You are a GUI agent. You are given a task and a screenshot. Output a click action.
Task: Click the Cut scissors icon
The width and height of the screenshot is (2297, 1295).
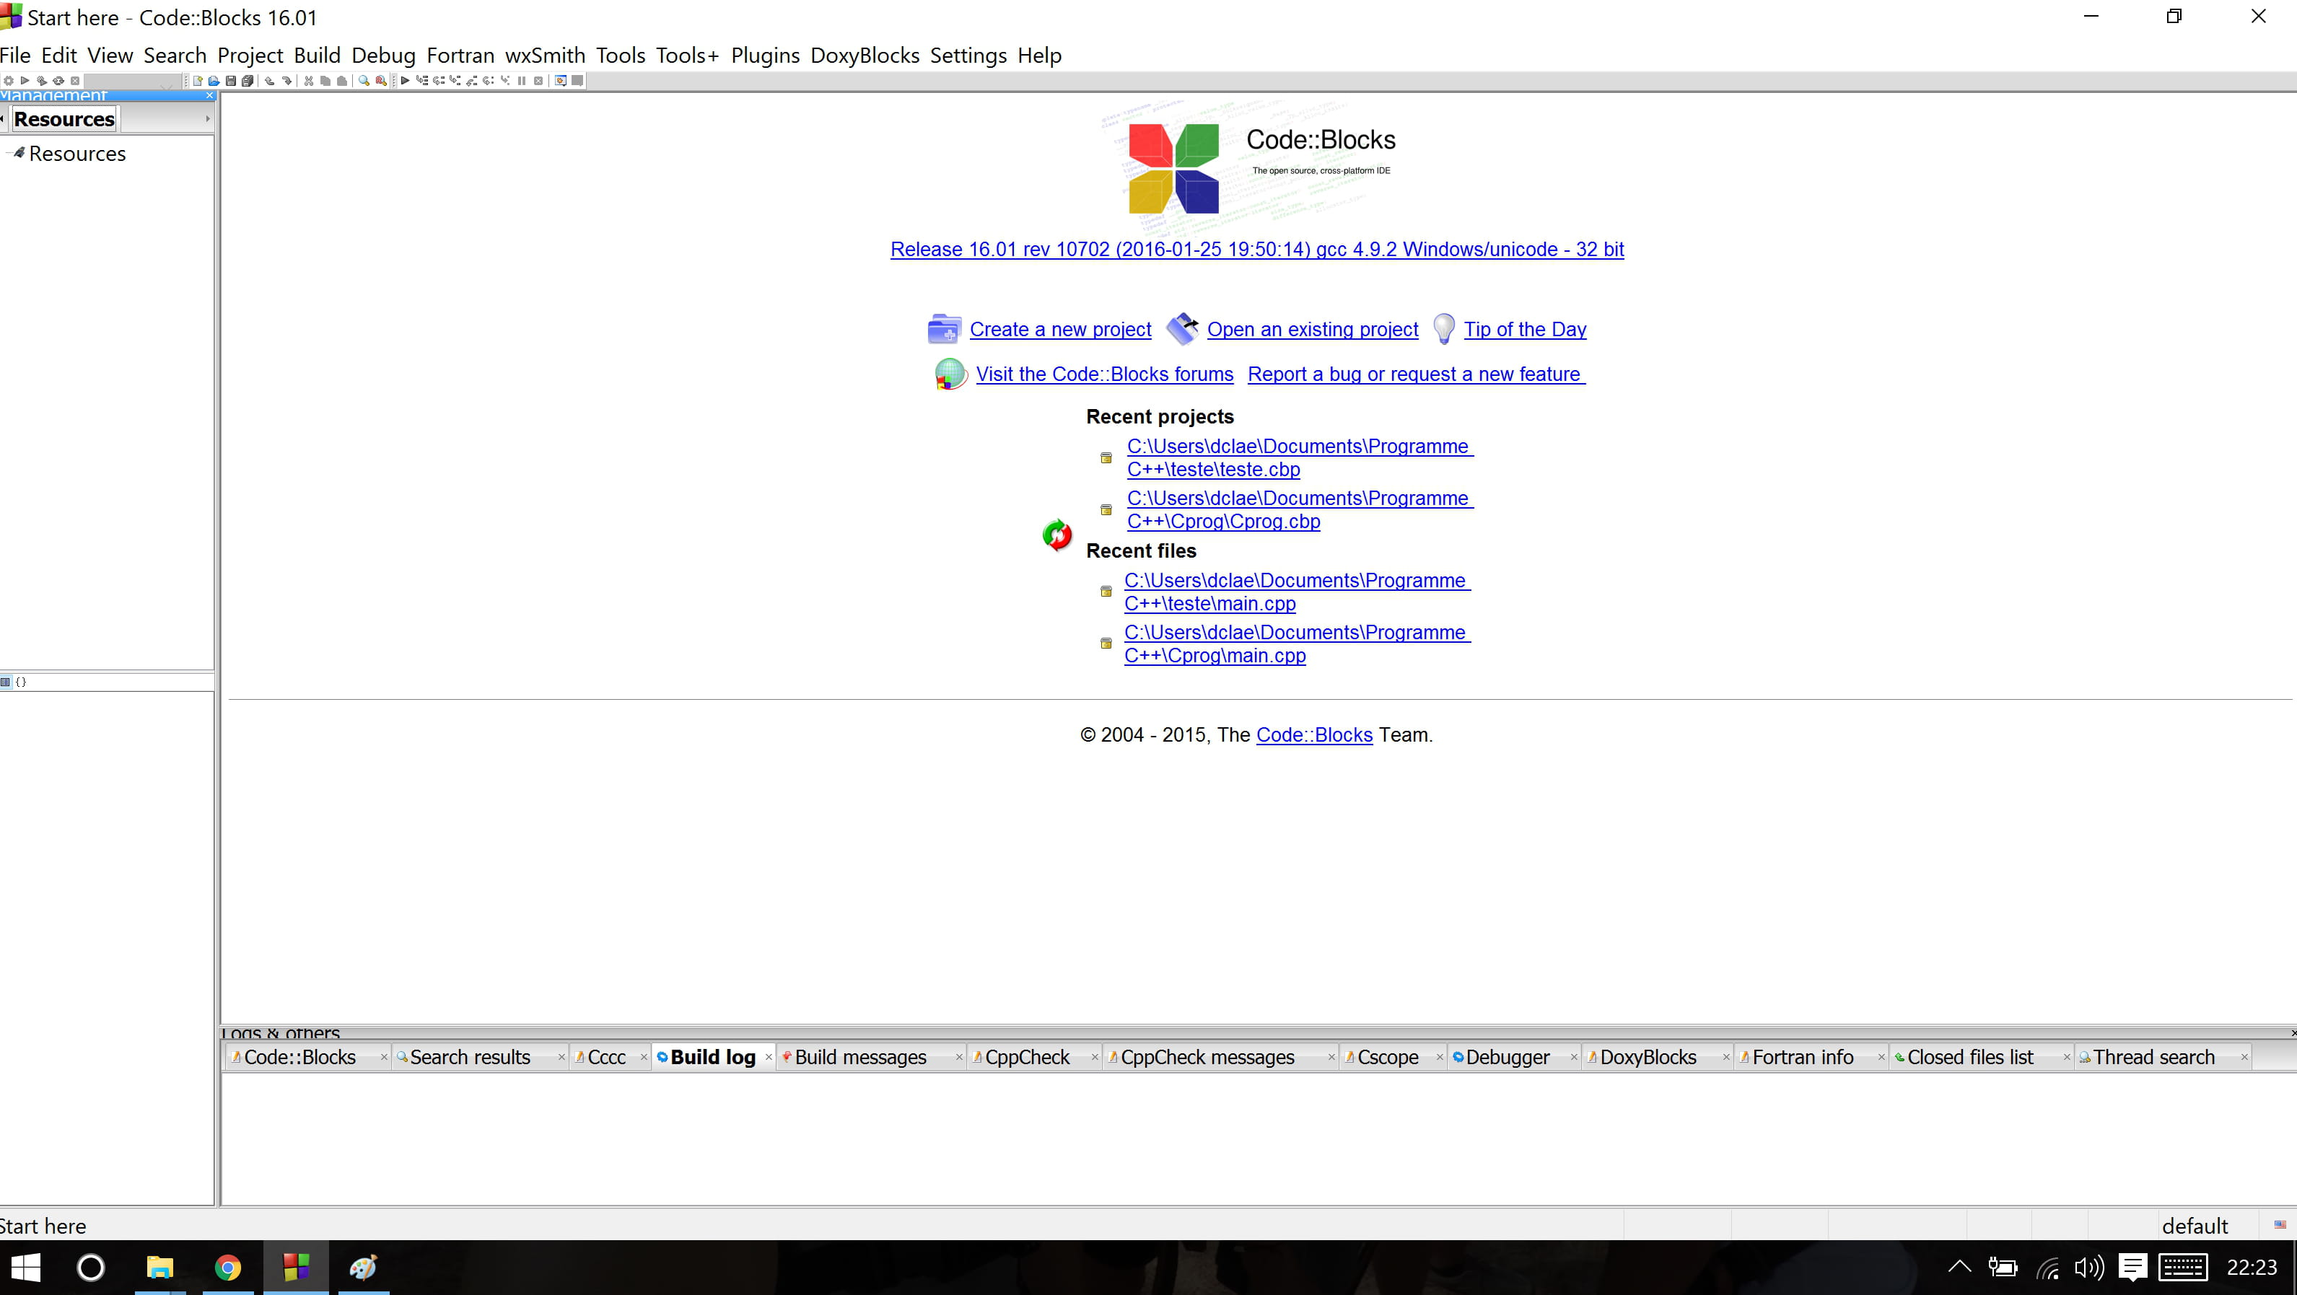pyautogui.click(x=309, y=81)
